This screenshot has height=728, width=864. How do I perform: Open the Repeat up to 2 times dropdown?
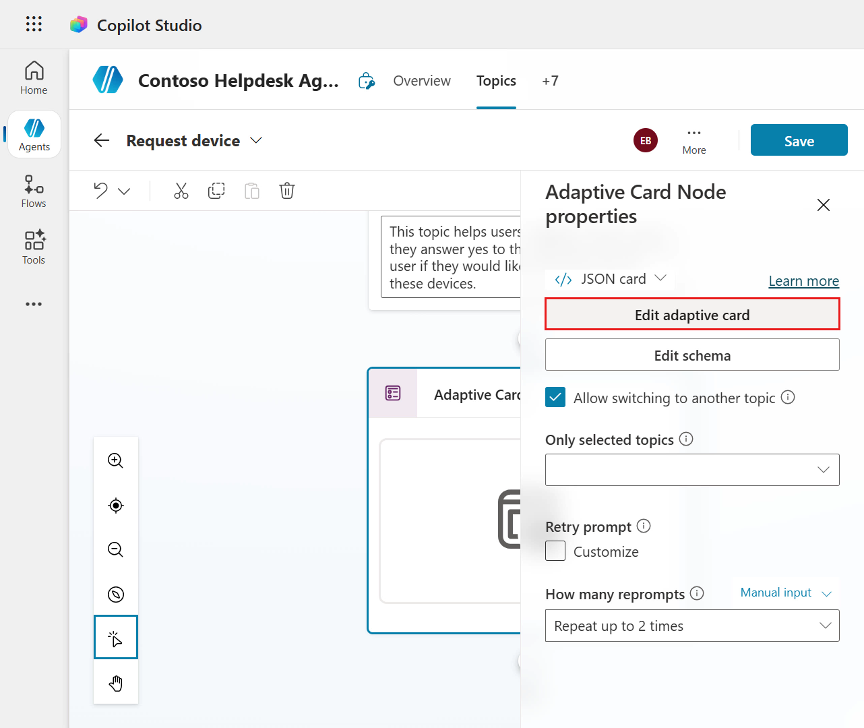pos(692,626)
